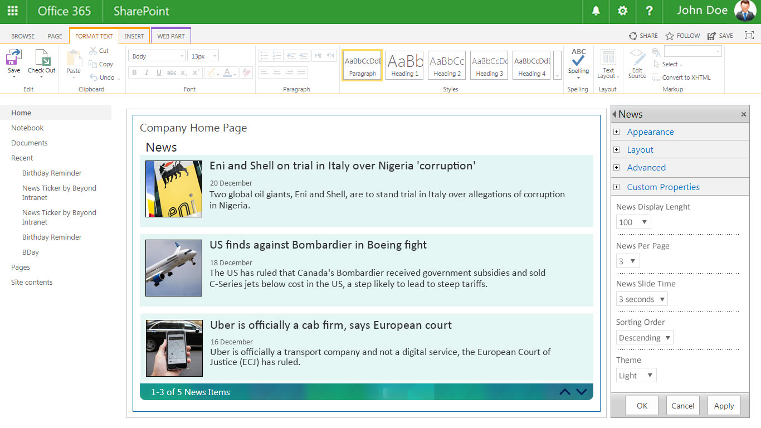This screenshot has width=761, height=428.
Task: Click the help question mark icon
Action: coord(649,11)
